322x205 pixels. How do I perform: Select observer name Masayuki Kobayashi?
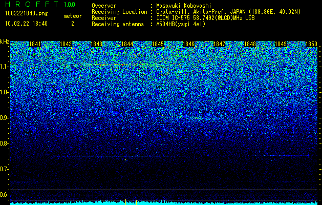[x=184, y=6]
